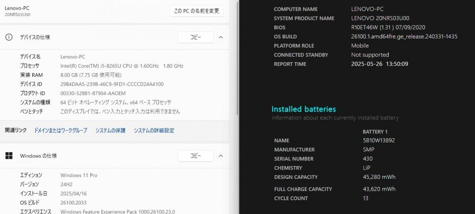Image resolution: width=475 pixels, height=214 pixels.
Task: Open the system protection link
Action: click(x=110, y=130)
